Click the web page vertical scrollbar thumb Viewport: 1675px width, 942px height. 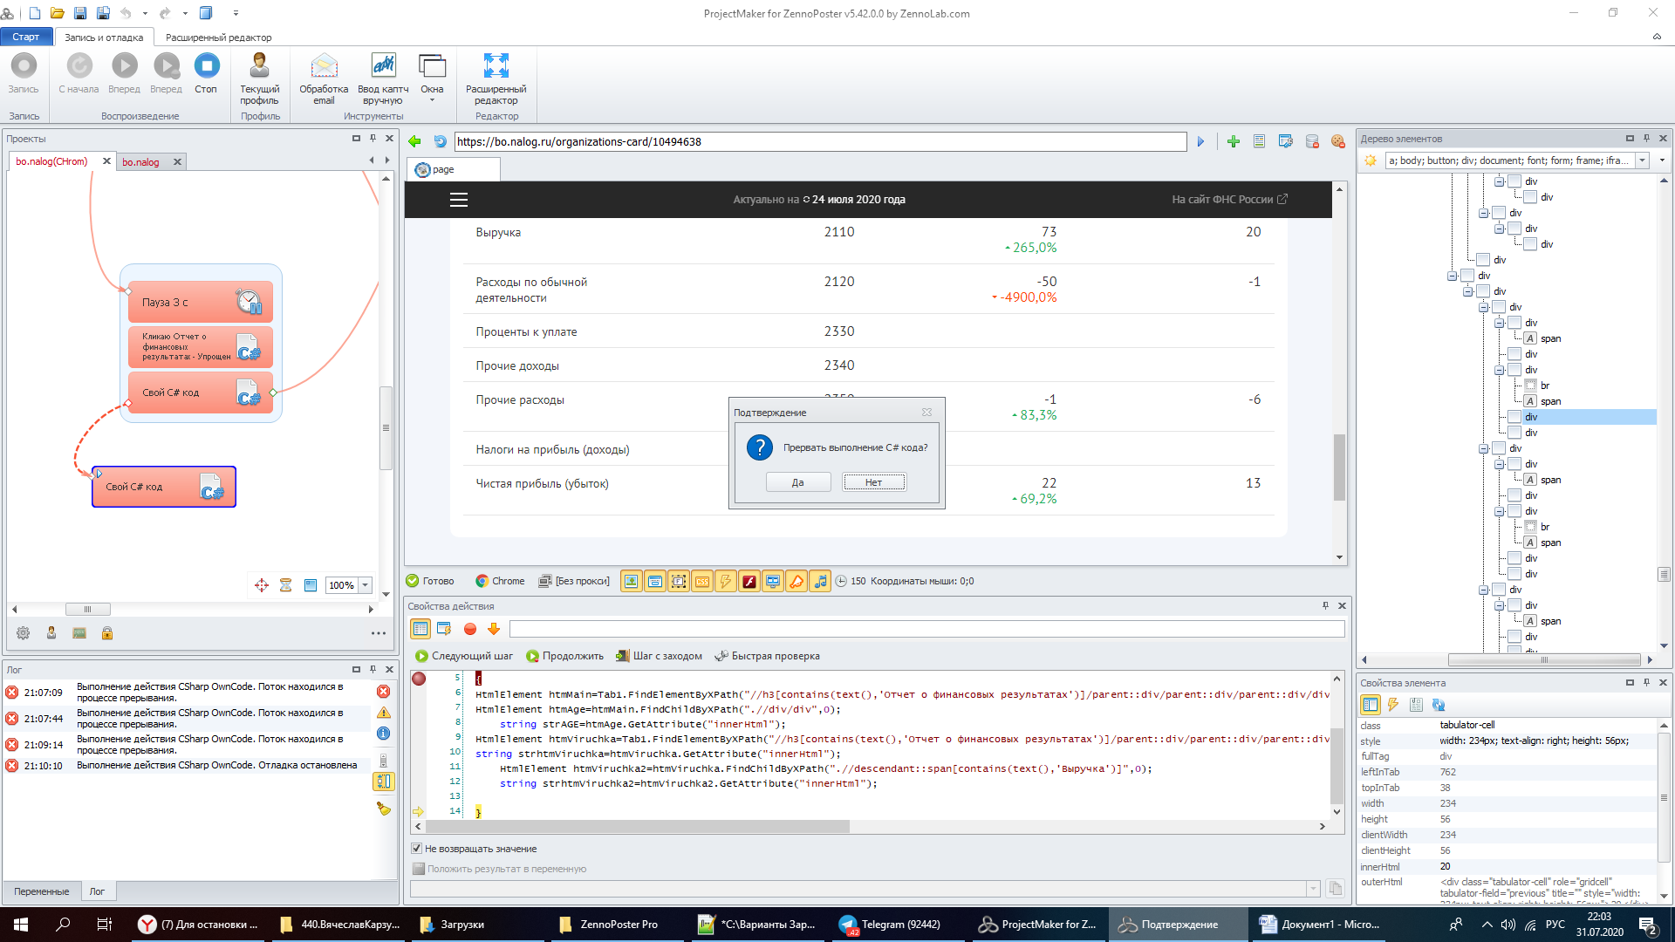click(1339, 468)
